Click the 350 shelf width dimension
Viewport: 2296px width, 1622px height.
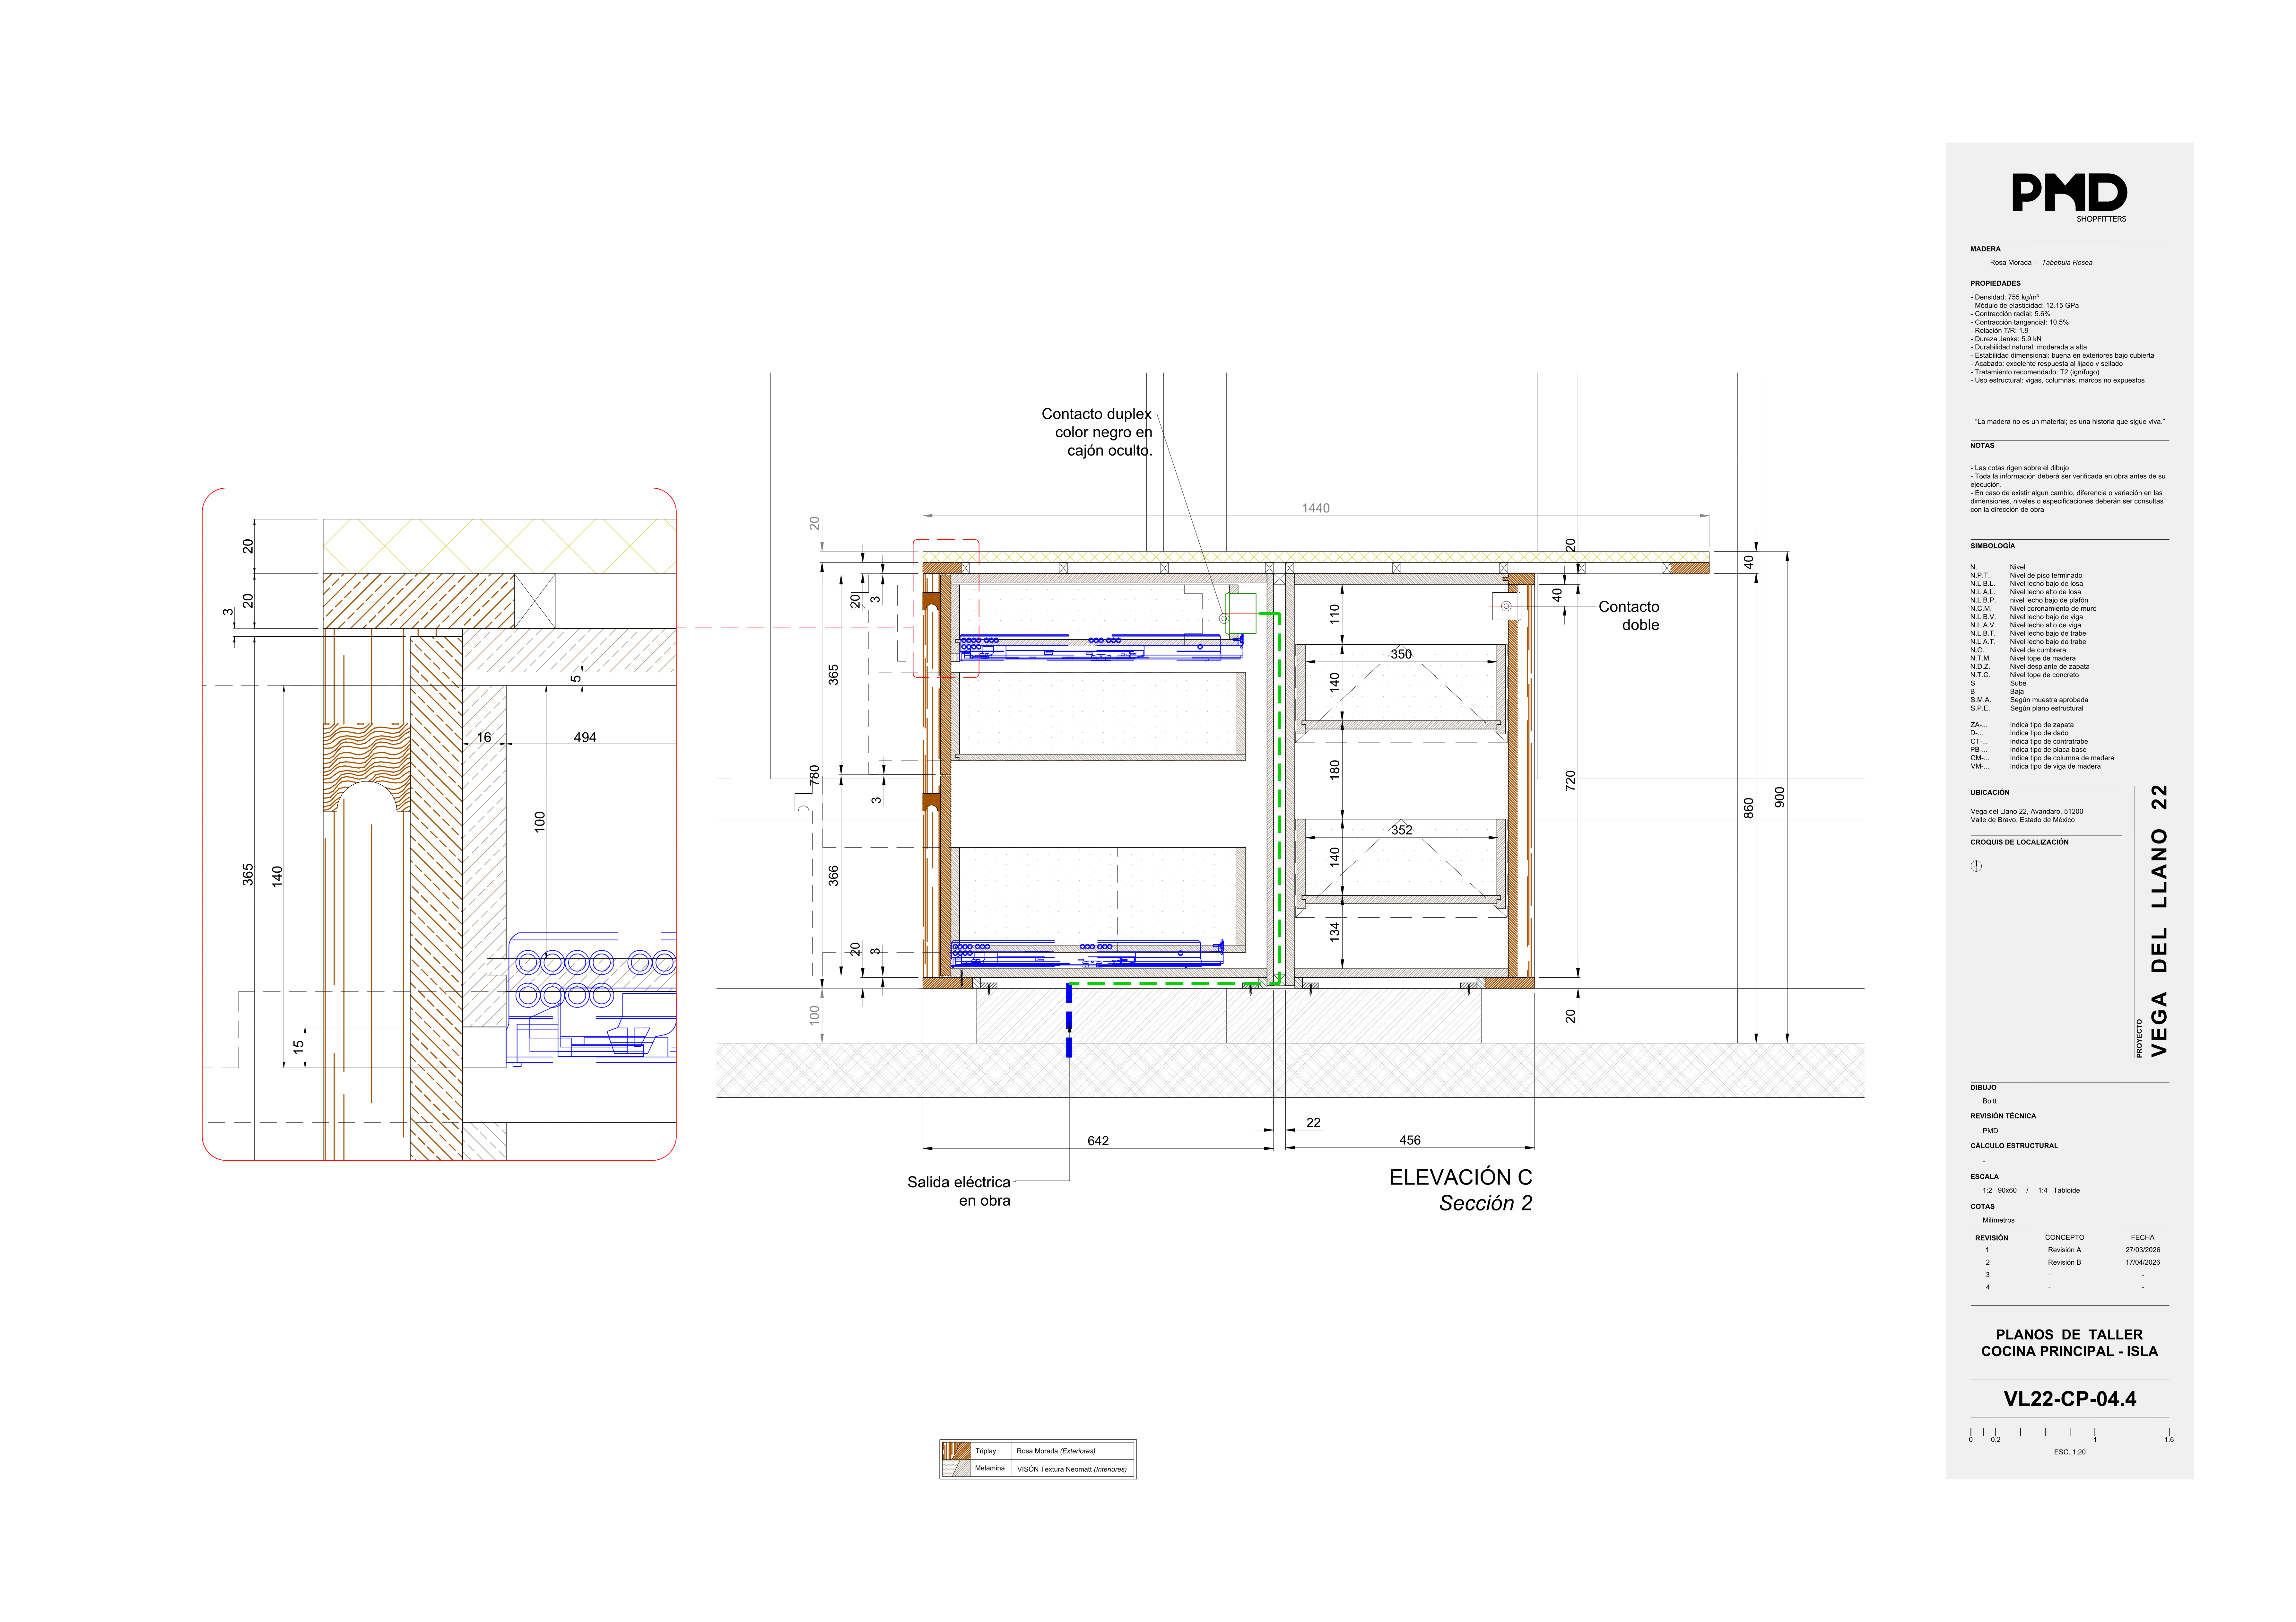tap(1401, 654)
